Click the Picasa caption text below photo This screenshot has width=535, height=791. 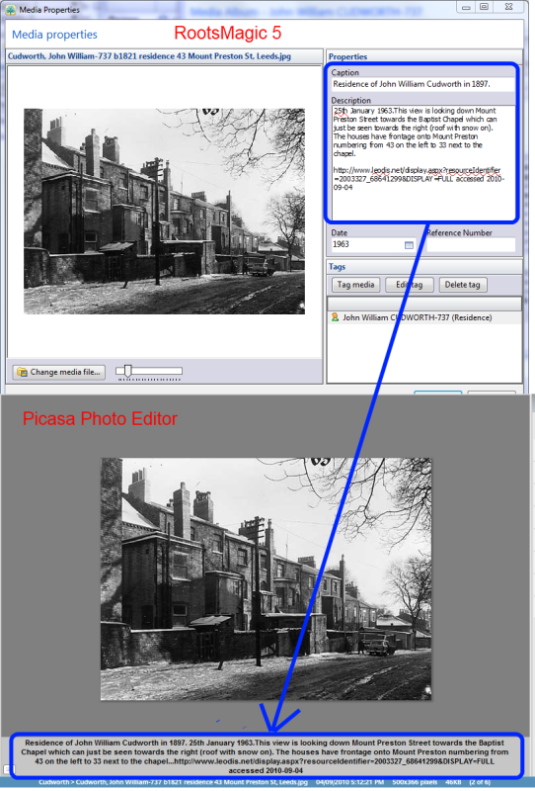(x=266, y=756)
